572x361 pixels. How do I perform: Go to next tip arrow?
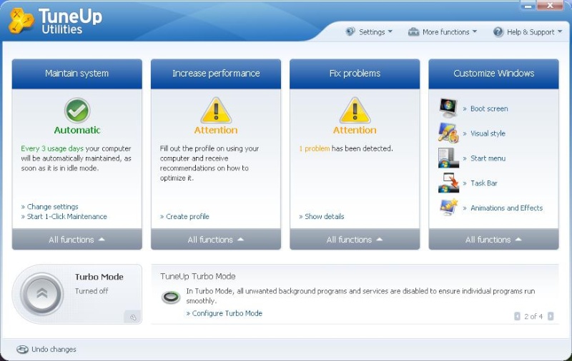point(551,316)
